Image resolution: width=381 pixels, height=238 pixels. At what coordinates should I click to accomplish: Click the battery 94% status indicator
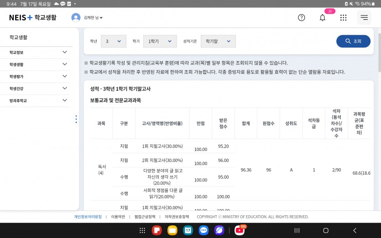(367, 4)
